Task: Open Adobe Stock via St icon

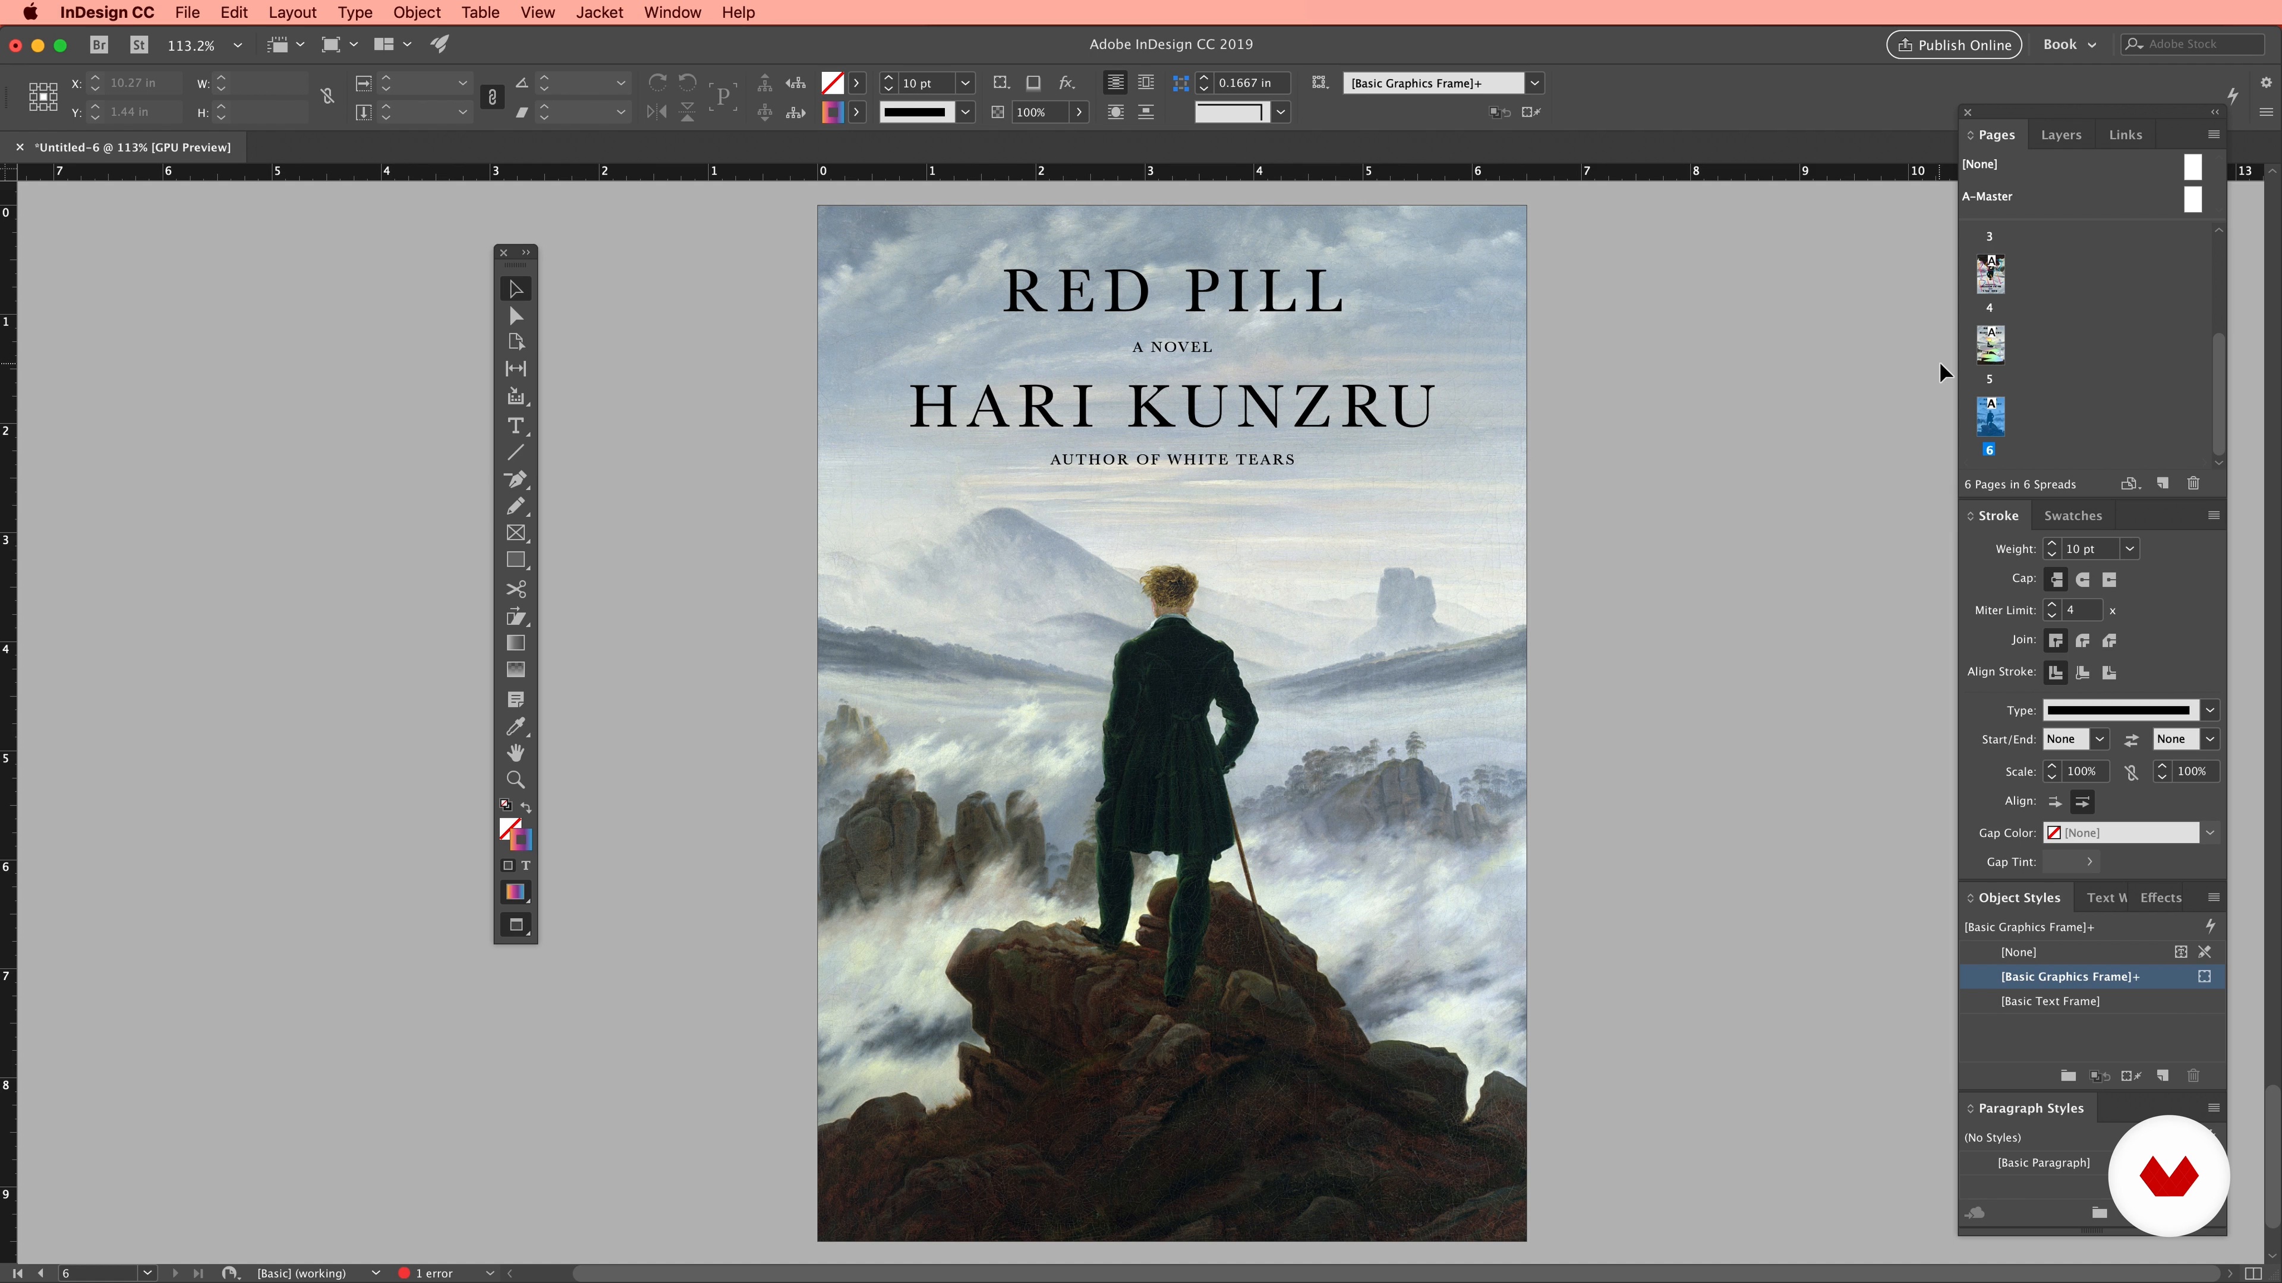Action: click(139, 45)
